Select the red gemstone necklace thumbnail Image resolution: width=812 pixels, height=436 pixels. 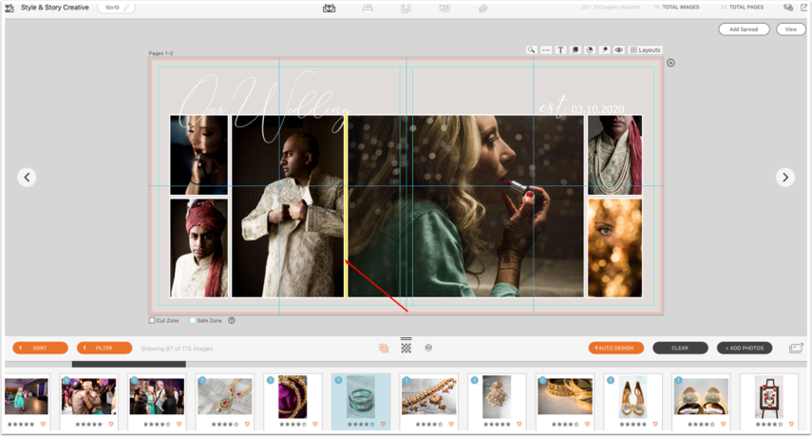pyautogui.click(x=225, y=396)
